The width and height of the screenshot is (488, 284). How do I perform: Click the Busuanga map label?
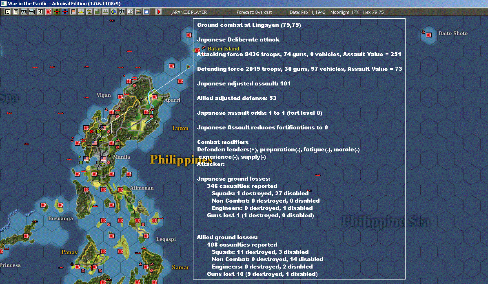(60, 218)
